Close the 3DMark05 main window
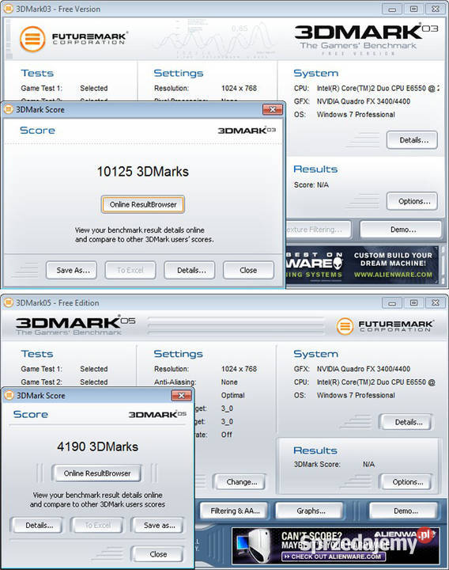This screenshot has width=449, height=570. pyautogui.click(x=436, y=302)
